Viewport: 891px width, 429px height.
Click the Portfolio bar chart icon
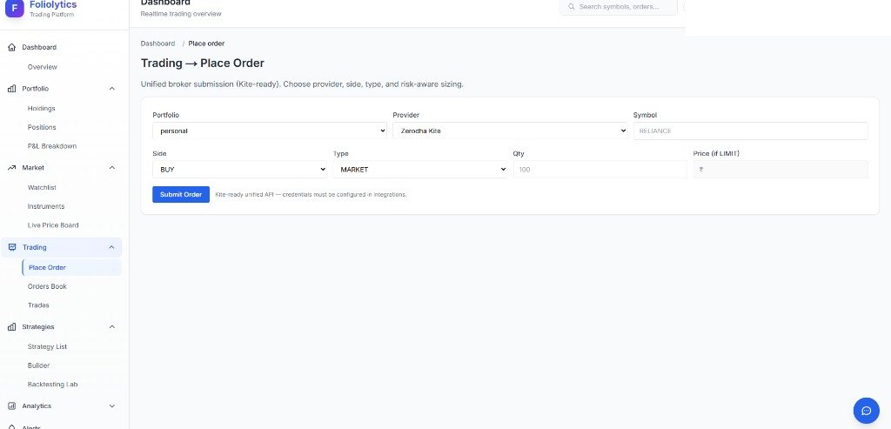click(12, 89)
